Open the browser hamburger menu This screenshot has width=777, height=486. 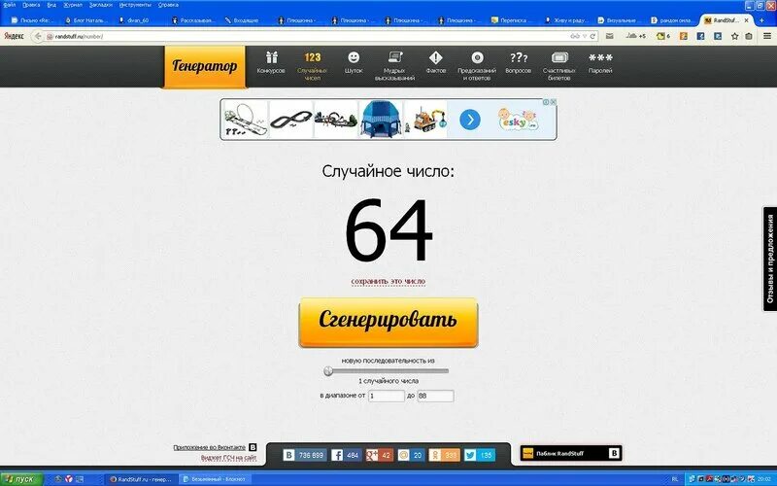pyautogui.click(x=767, y=36)
